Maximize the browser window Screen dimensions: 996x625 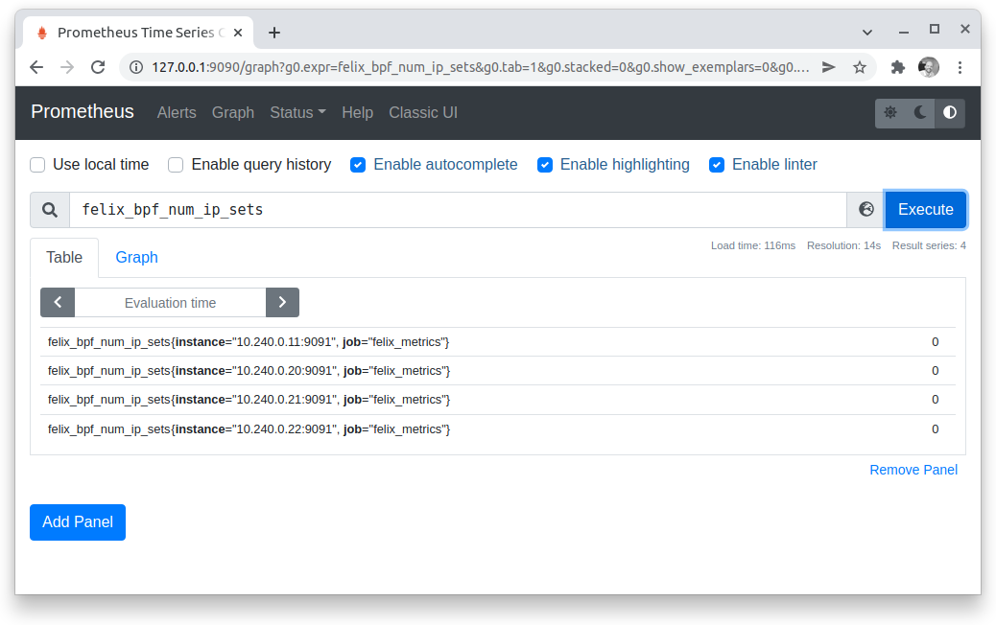(935, 29)
